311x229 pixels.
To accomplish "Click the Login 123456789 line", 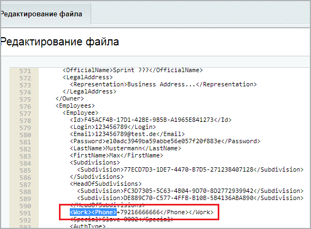I will [x=113, y=127].
